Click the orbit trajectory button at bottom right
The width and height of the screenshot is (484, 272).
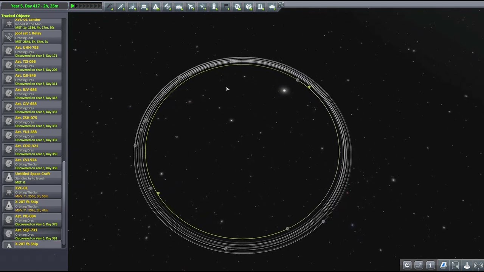419,265
